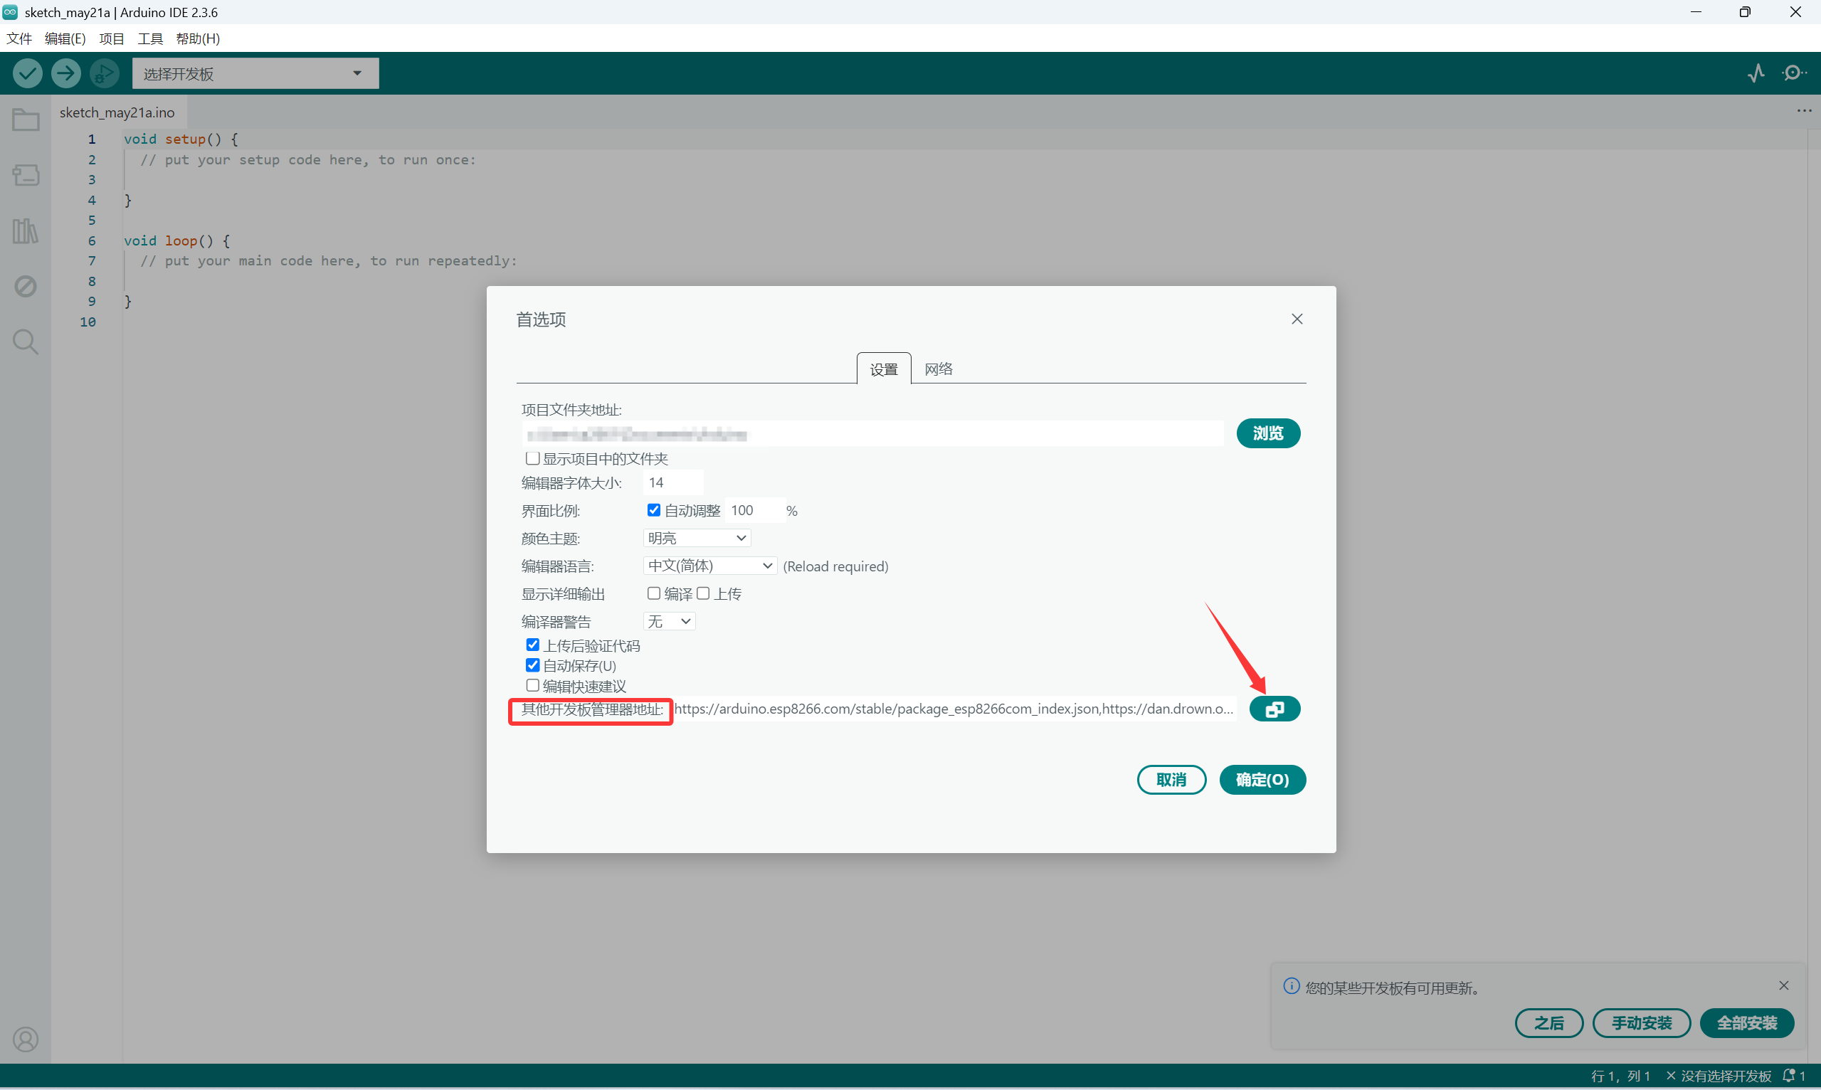Open the Serial Plotter icon
This screenshot has width=1821, height=1090.
click(1756, 73)
